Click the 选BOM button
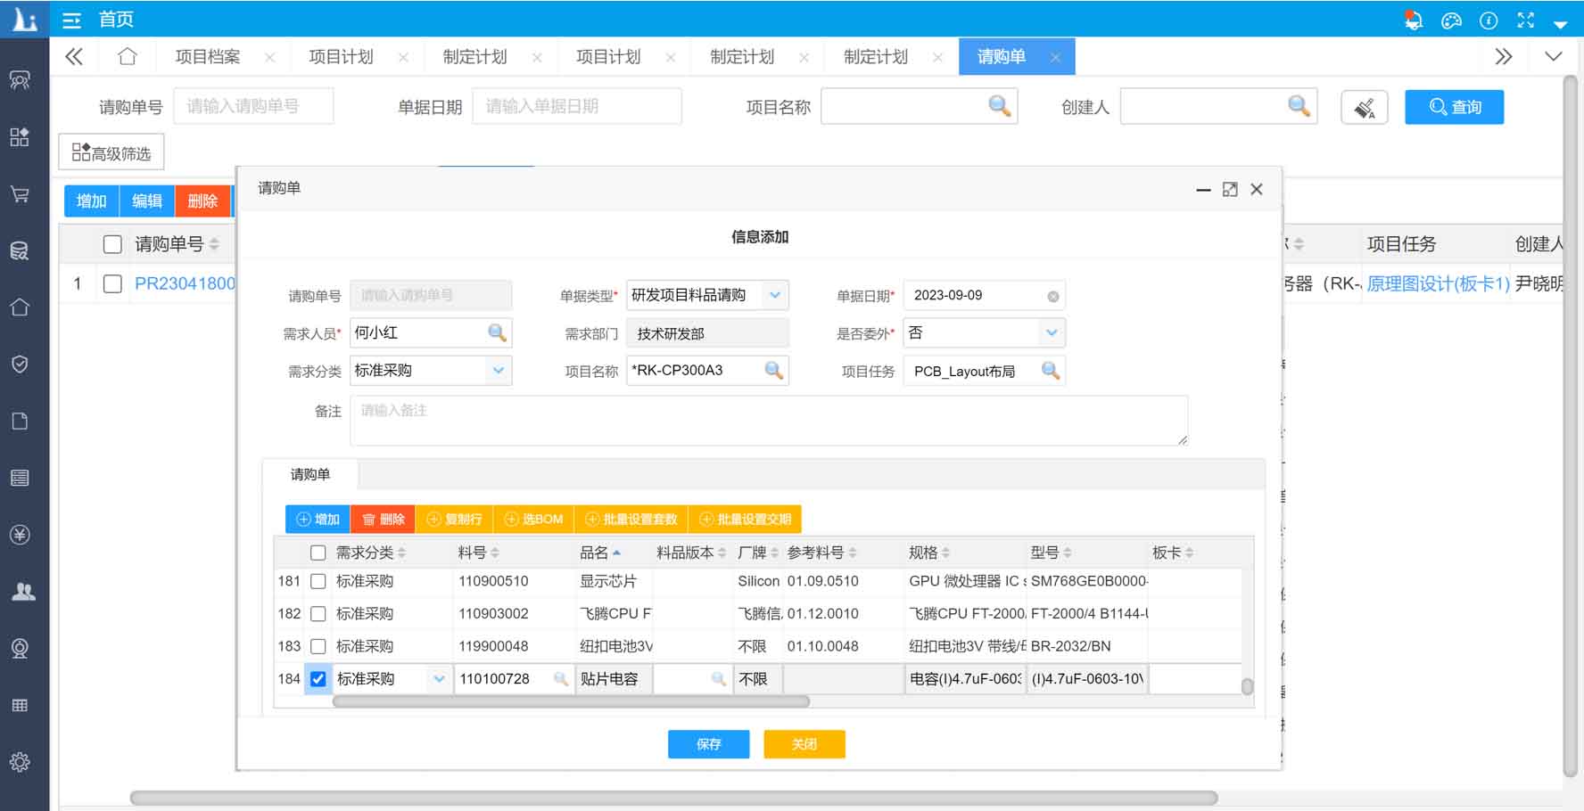 click(533, 519)
